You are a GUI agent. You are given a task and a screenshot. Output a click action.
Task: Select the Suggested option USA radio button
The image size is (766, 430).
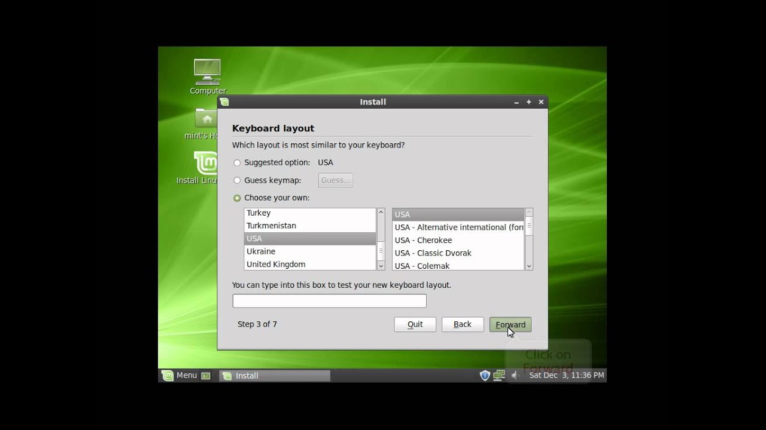coord(237,162)
